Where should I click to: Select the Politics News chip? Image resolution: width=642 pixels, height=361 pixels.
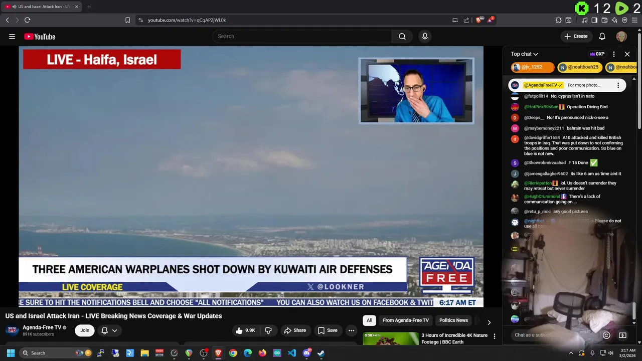[x=453, y=320]
